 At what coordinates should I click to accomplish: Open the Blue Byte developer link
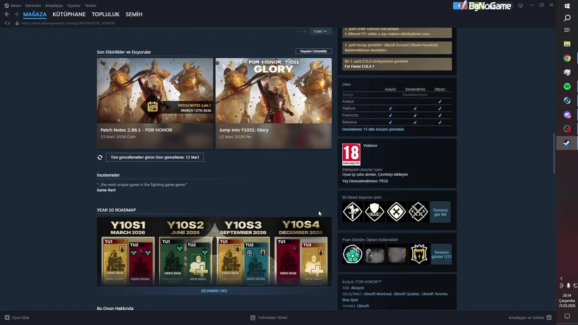(x=350, y=300)
